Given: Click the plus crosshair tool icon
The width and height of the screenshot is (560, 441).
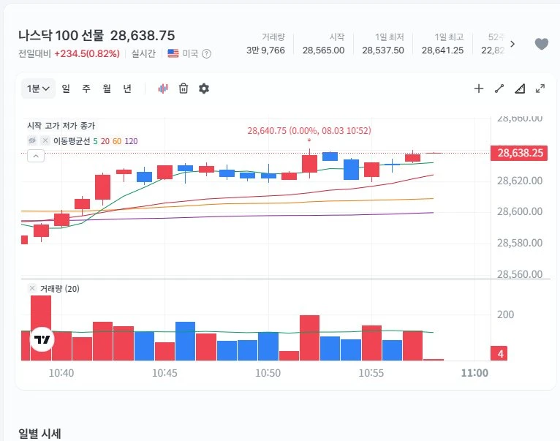Looking at the screenshot, I should click(x=479, y=88).
